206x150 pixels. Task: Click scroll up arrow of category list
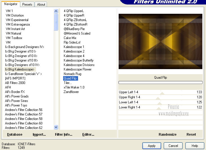tap(56, 11)
